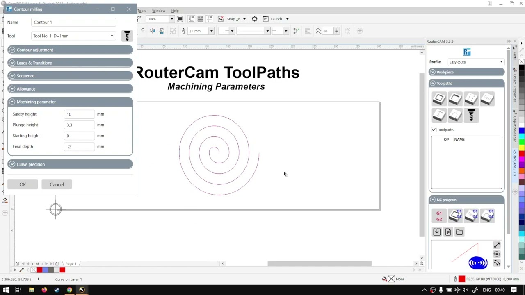Open CorelDRAW options gear icon
The width and height of the screenshot is (525, 295).
[x=254, y=19]
